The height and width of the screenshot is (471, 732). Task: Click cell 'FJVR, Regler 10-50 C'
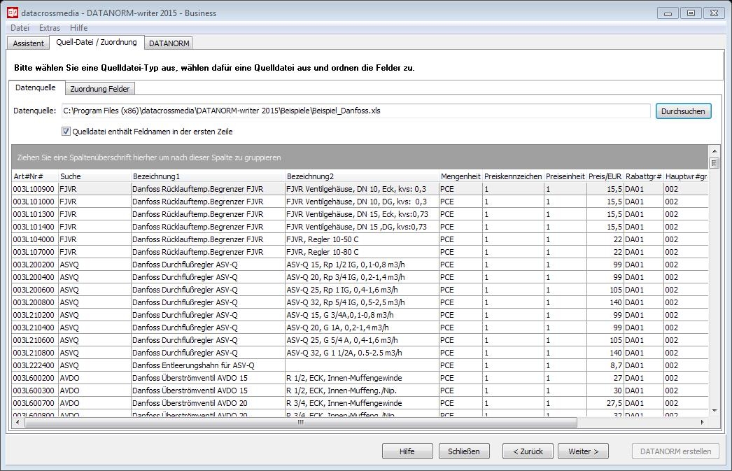[x=362, y=239]
